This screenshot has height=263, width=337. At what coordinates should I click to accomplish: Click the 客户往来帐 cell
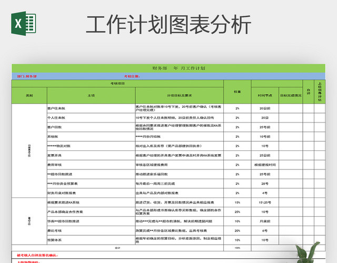tap(91, 108)
